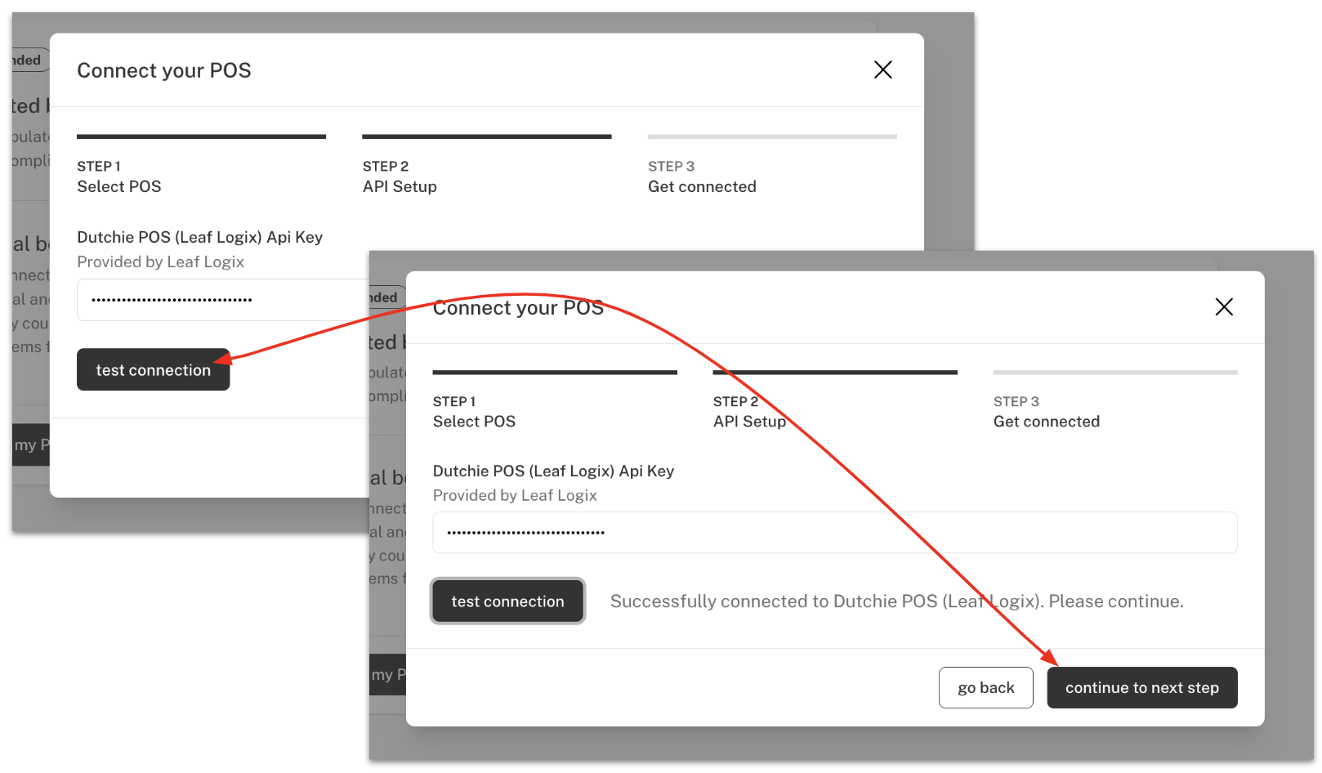
Task: Select STEP 1 Select POS in front dialog
Action: (555, 400)
